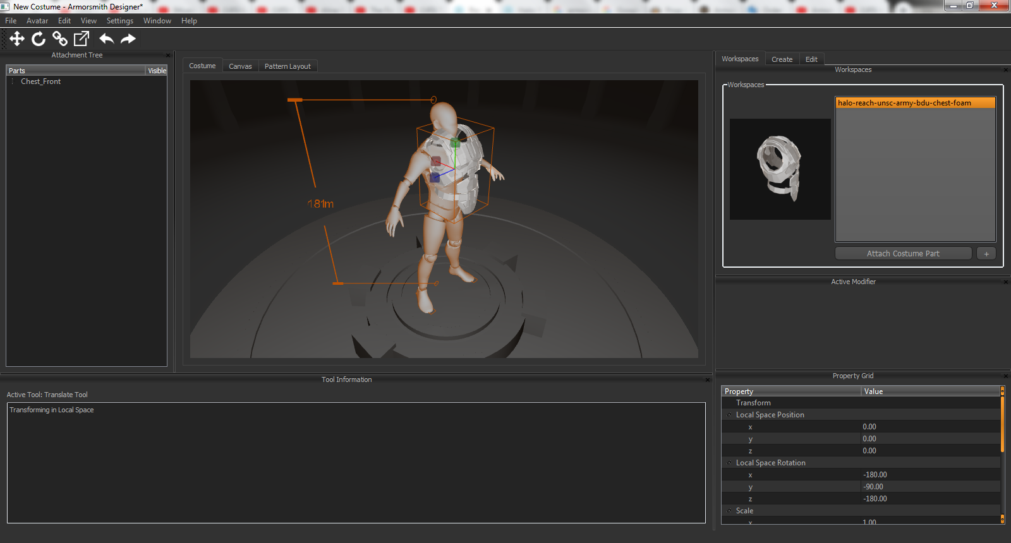1011x543 pixels.
Task: Click the Rotation x value -180.00
Action: coord(931,475)
